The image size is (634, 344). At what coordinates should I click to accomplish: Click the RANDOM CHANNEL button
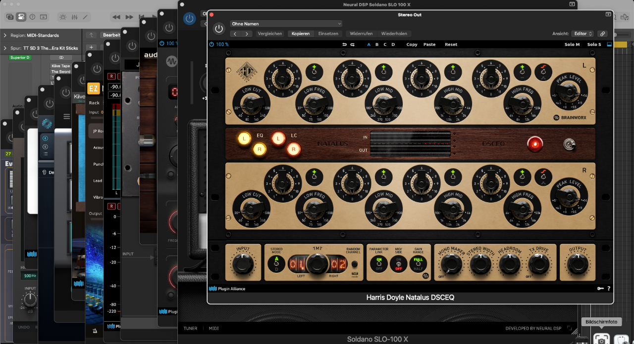(354, 264)
